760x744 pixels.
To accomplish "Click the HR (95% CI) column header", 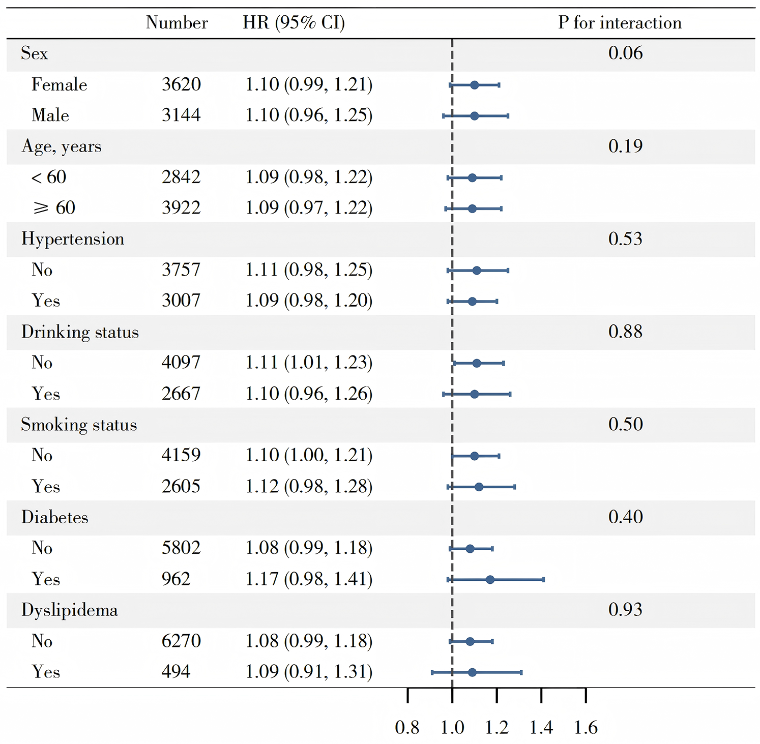I will tap(294, 23).
